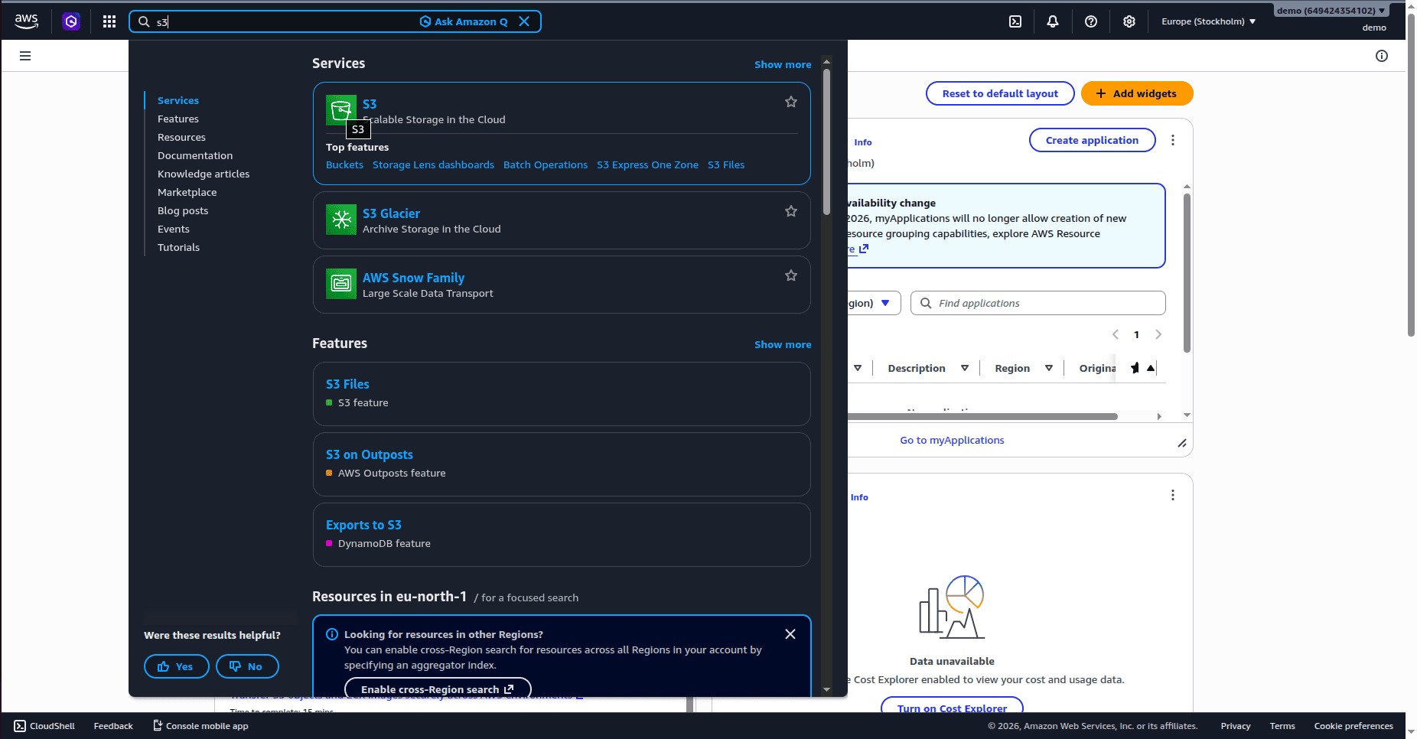Screen dimensions: 1417x739
Task: Open Feedback in the footer
Action: point(113,726)
